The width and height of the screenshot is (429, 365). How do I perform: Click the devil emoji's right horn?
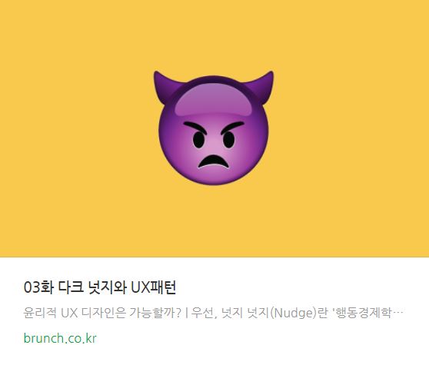pyautogui.click(x=262, y=87)
